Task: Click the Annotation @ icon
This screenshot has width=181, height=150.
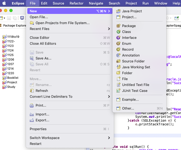Action: pos(118,55)
